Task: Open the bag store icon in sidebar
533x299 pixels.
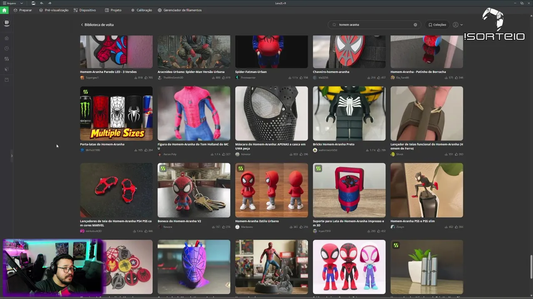Action: pos(7,80)
